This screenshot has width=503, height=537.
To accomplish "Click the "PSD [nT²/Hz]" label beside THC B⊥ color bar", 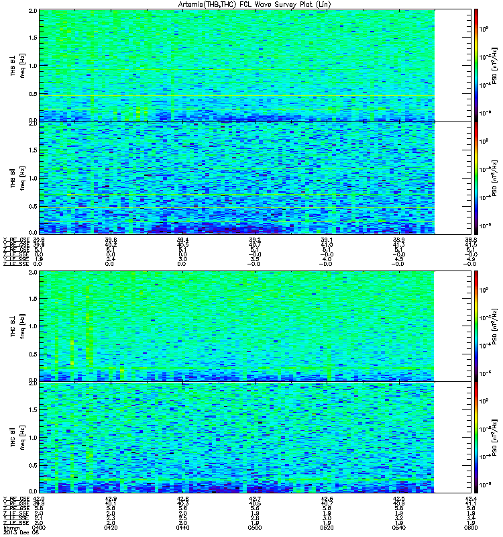I will 495,326.
